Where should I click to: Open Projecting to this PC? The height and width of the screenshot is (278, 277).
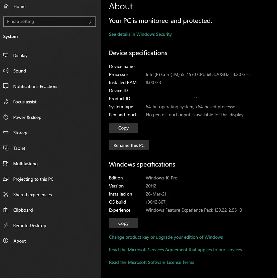[x=33, y=179]
